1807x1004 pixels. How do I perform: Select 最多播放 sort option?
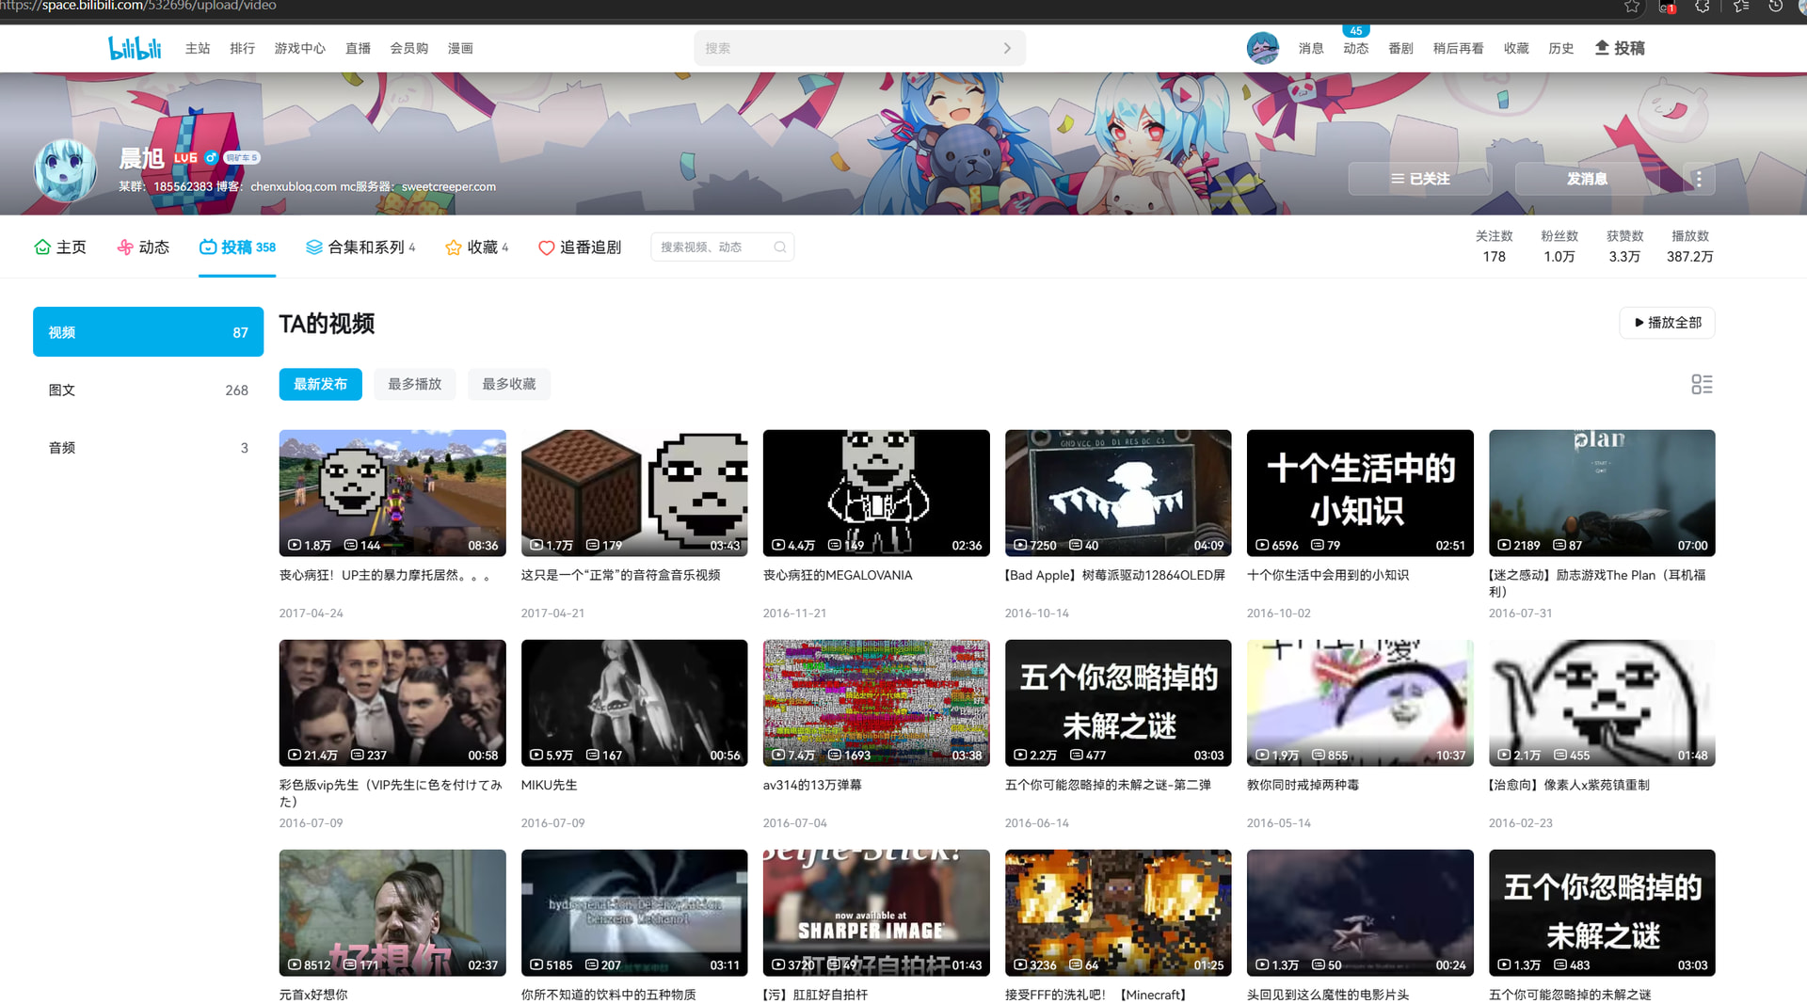point(415,384)
